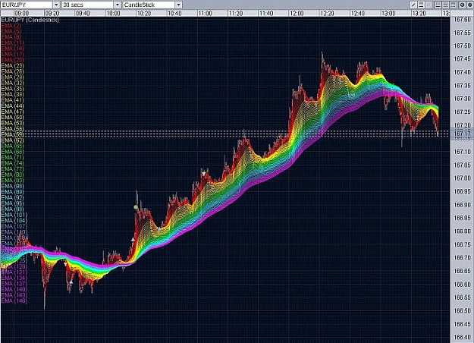The width and height of the screenshot is (474, 343).
Task: Click the 166.40 price axis label
Action: (x=462, y=337)
